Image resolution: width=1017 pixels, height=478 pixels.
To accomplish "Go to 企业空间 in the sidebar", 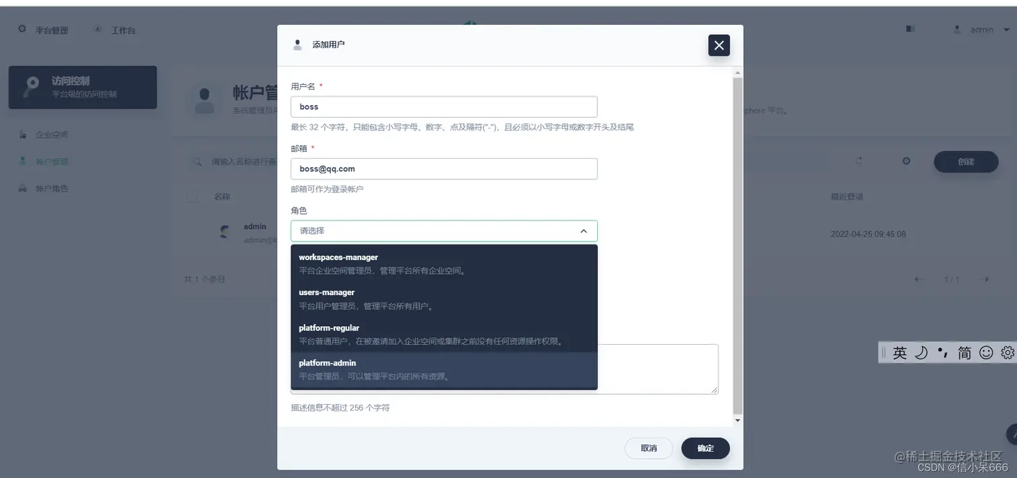I will coord(52,134).
